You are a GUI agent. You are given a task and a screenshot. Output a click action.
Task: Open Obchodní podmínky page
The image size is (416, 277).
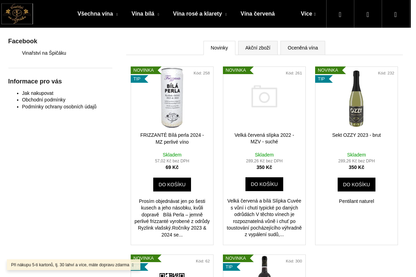pyautogui.click(x=44, y=100)
